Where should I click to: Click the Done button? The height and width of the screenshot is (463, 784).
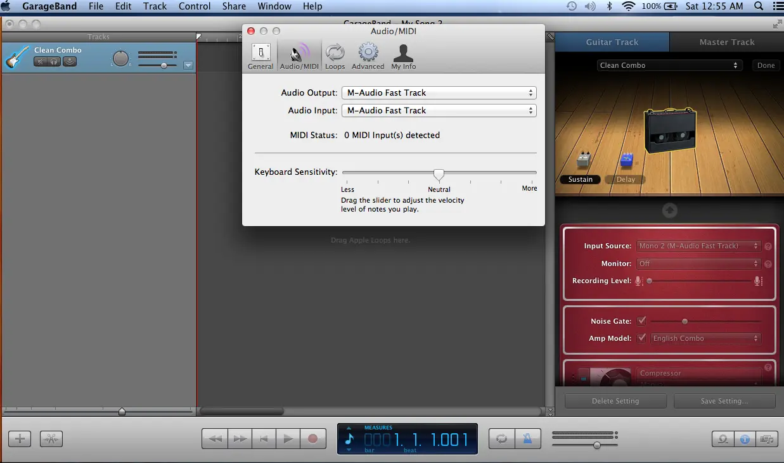(766, 65)
